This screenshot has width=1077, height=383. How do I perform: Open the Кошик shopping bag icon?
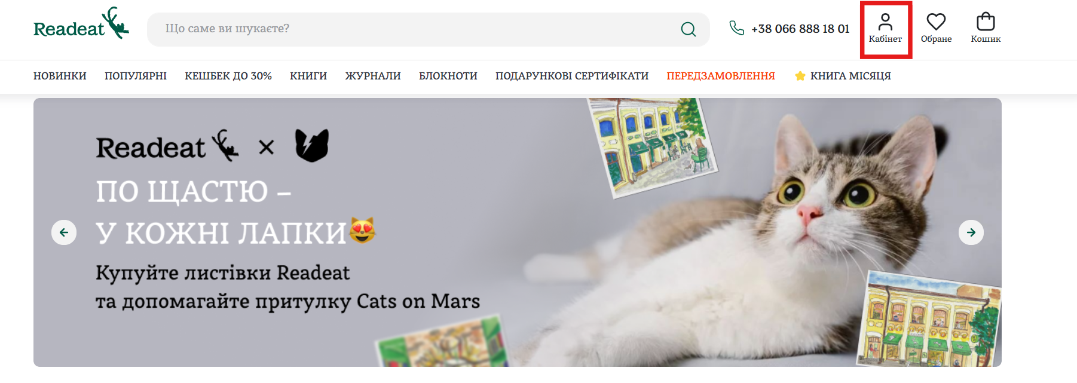pos(986,22)
